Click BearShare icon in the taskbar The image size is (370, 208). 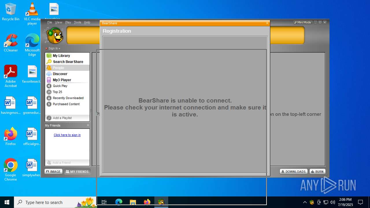click(x=161, y=202)
